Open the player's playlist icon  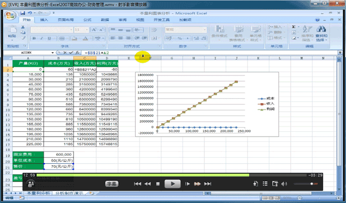(265, 184)
